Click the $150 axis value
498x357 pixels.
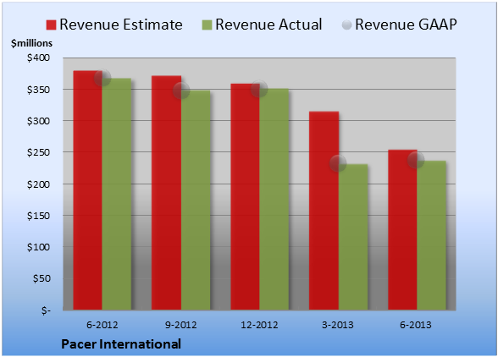(38, 216)
